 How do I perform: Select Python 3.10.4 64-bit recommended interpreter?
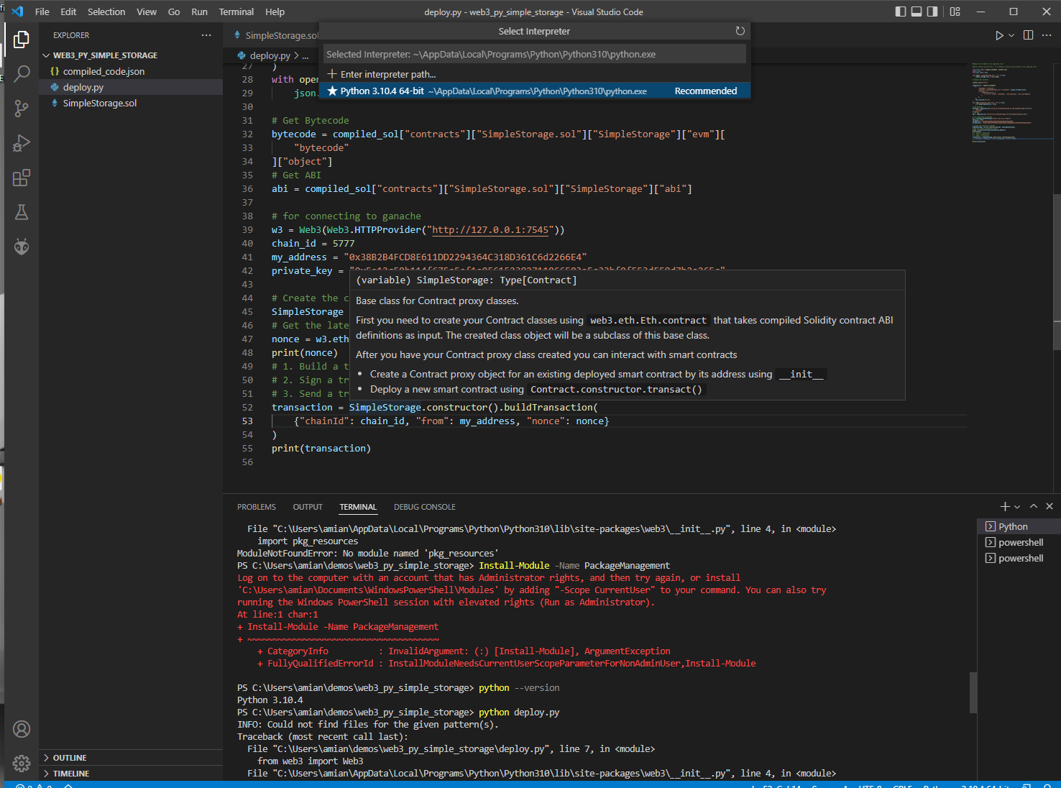pyautogui.click(x=535, y=91)
